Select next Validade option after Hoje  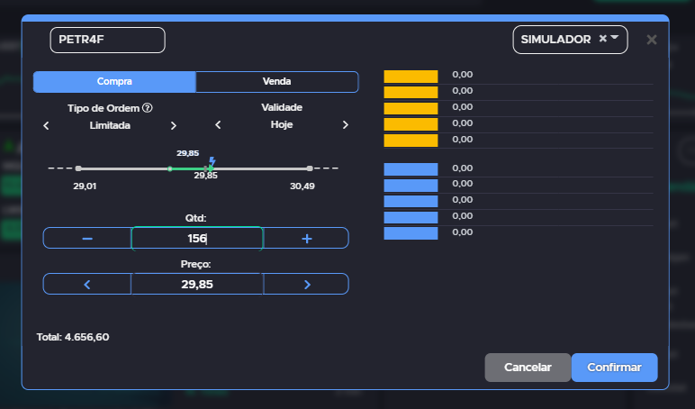click(x=346, y=124)
